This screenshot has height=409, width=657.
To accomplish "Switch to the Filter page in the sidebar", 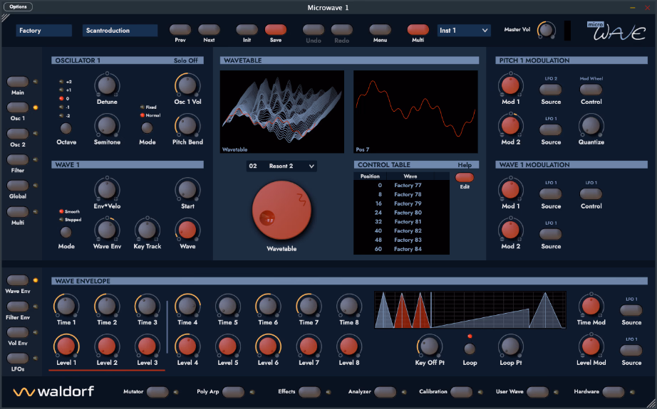I will point(18,159).
